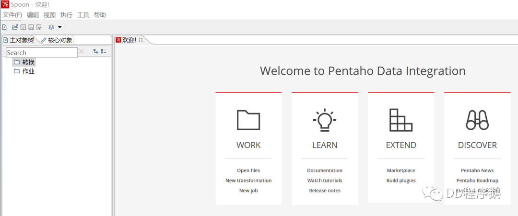The image size is (518, 216).
Task: Open the Pentaho Roadmap link
Action: coord(477,181)
